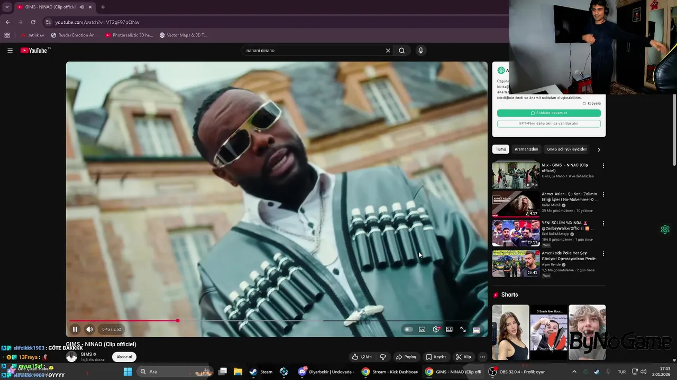The height and width of the screenshot is (380, 677).
Task: Open the YouTube hamburger guide menu
Action: pos(10,51)
